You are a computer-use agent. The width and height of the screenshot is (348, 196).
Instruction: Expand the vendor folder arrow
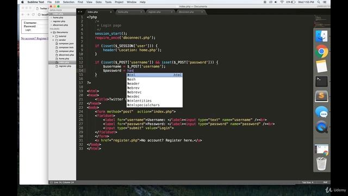click(53, 40)
